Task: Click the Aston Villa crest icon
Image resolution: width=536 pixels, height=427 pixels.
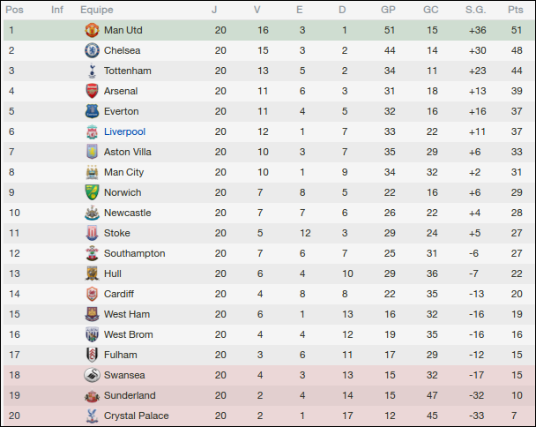Action: point(92,152)
